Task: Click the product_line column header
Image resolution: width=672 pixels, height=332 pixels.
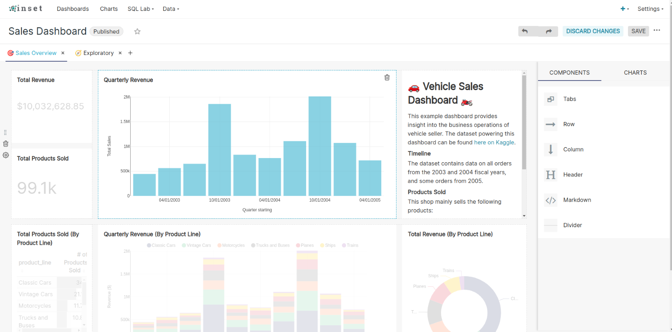Action: point(35,262)
